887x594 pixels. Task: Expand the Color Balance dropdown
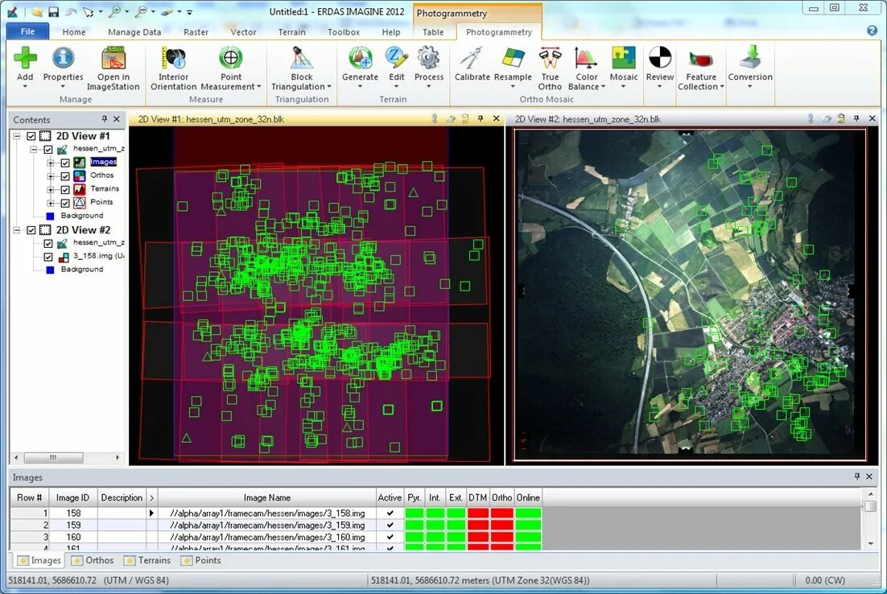click(x=603, y=87)
